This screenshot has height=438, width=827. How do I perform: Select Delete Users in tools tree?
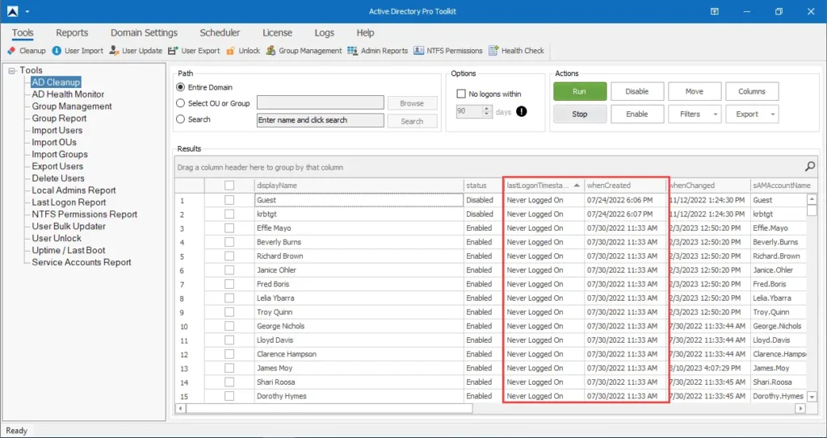(x=58, y=178)
